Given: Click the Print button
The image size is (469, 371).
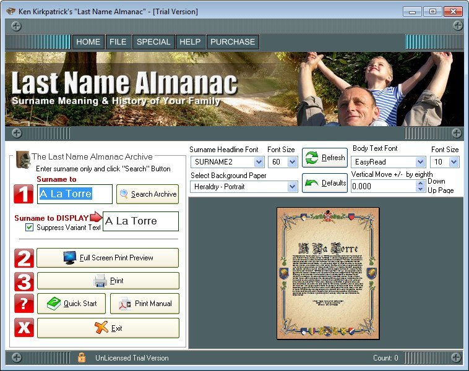Looking at the screenshot, I should (108, 281).
